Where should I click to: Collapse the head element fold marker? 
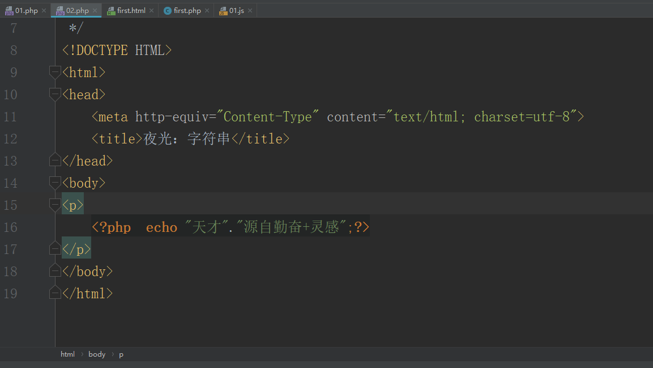[x=54, y=94]
